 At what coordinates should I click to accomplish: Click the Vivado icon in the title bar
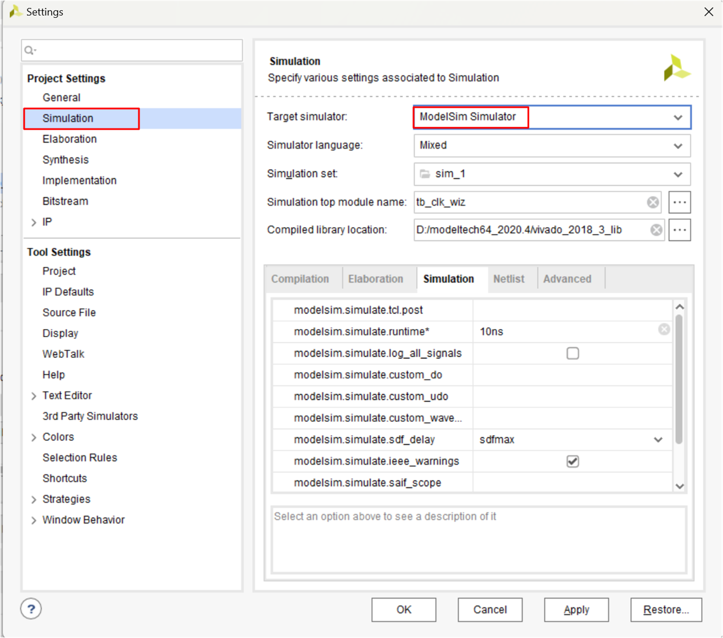coord(16,11)
